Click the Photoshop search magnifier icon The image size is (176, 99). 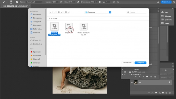(x=174, y=2)
